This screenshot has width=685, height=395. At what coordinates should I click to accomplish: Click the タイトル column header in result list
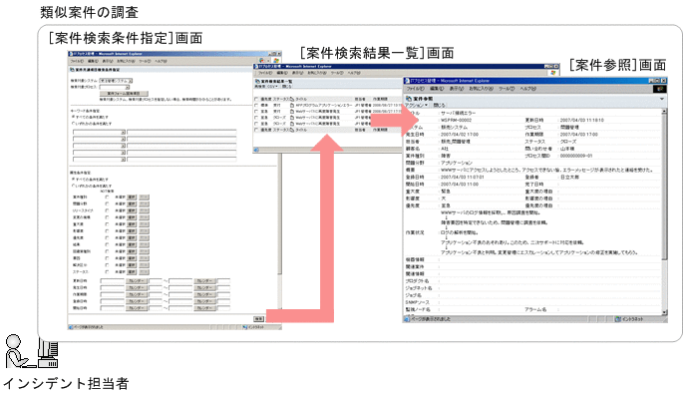301,99
